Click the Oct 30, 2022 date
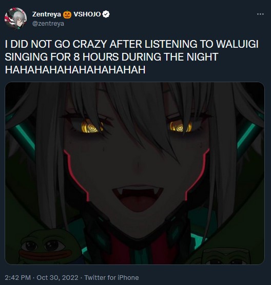 tap(57, 277)
